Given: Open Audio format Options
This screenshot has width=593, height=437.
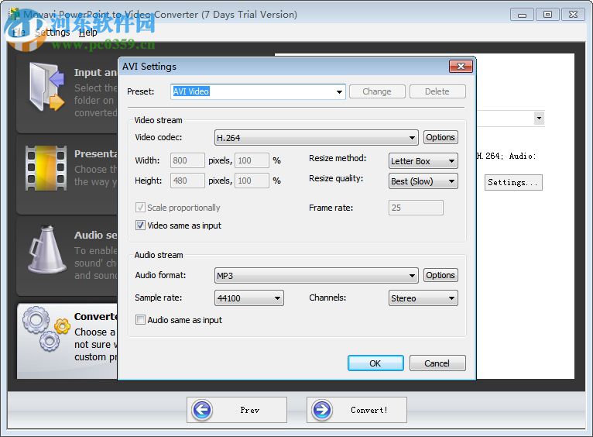Looking at the screenshot, I should pos(440,275).
